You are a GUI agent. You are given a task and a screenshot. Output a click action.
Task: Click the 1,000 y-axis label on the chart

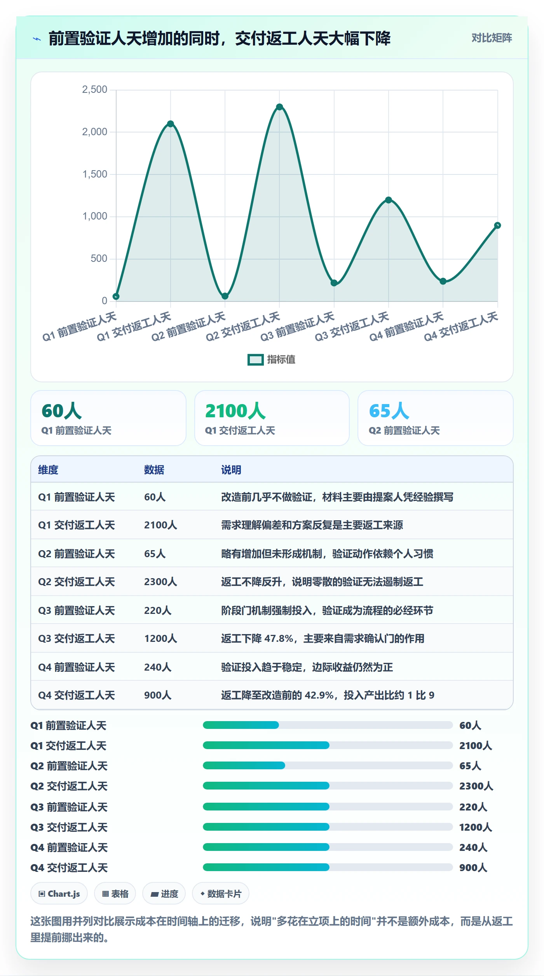coord(94,216)
